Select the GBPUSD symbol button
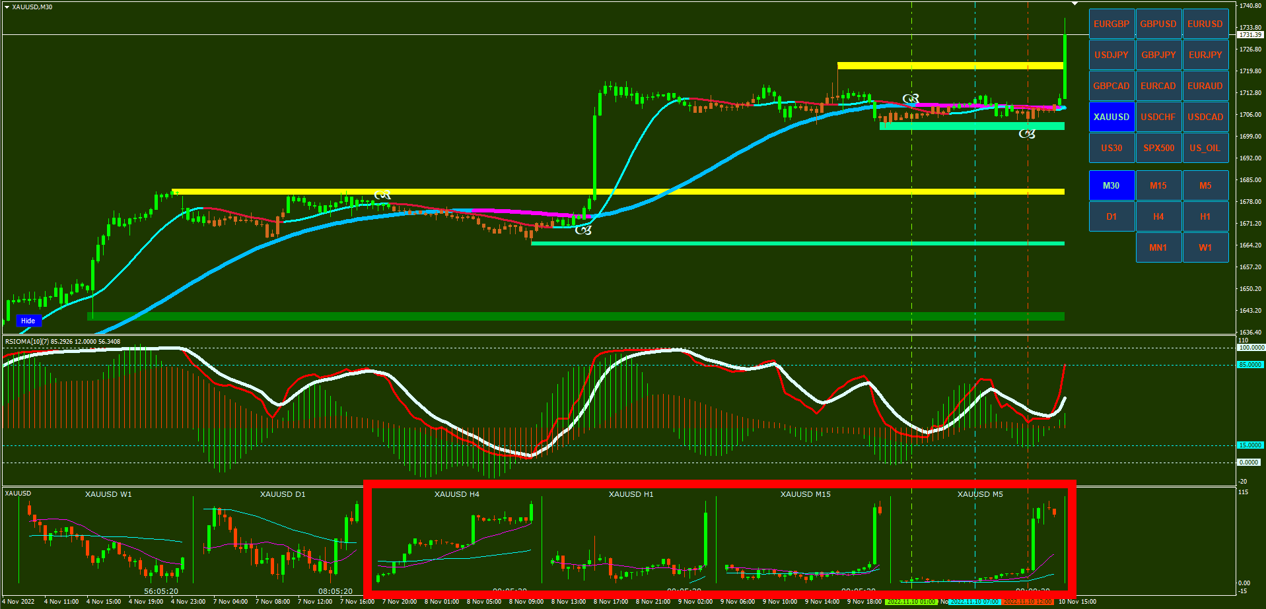This screenshot has width=1266, height=609. point(1158,24)
